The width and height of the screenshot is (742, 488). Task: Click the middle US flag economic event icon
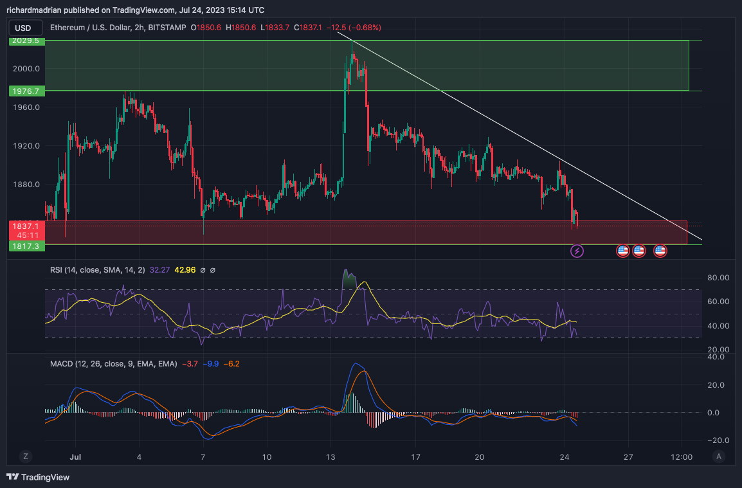638,251
